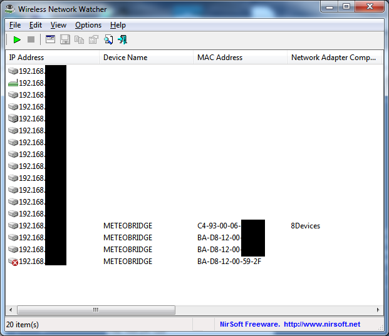The image size is (389, 336).
Task: Click the horizontal scrollbar right arrow
Action: pyautogui.click(x=378, y=310)
